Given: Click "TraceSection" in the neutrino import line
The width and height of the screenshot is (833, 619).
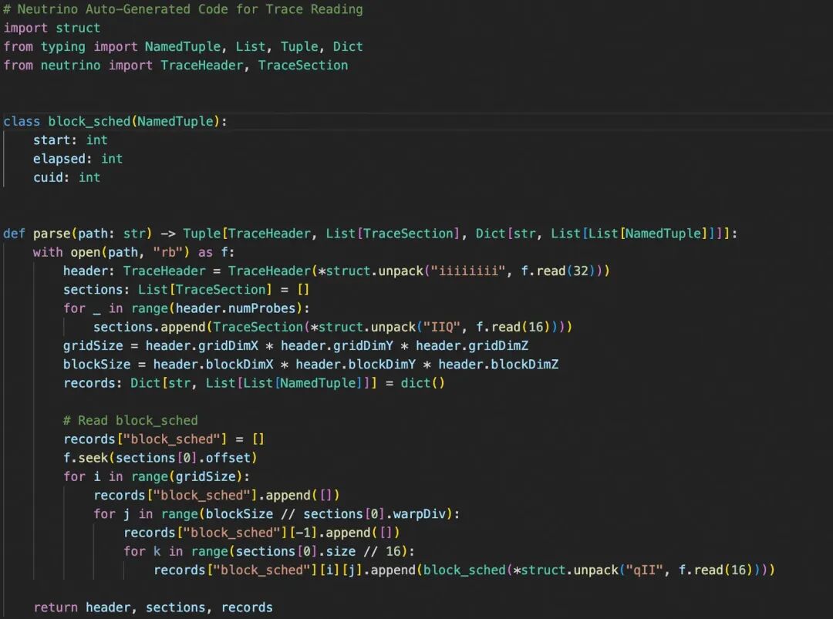Looking at the screenshot, I should point(303,66).
